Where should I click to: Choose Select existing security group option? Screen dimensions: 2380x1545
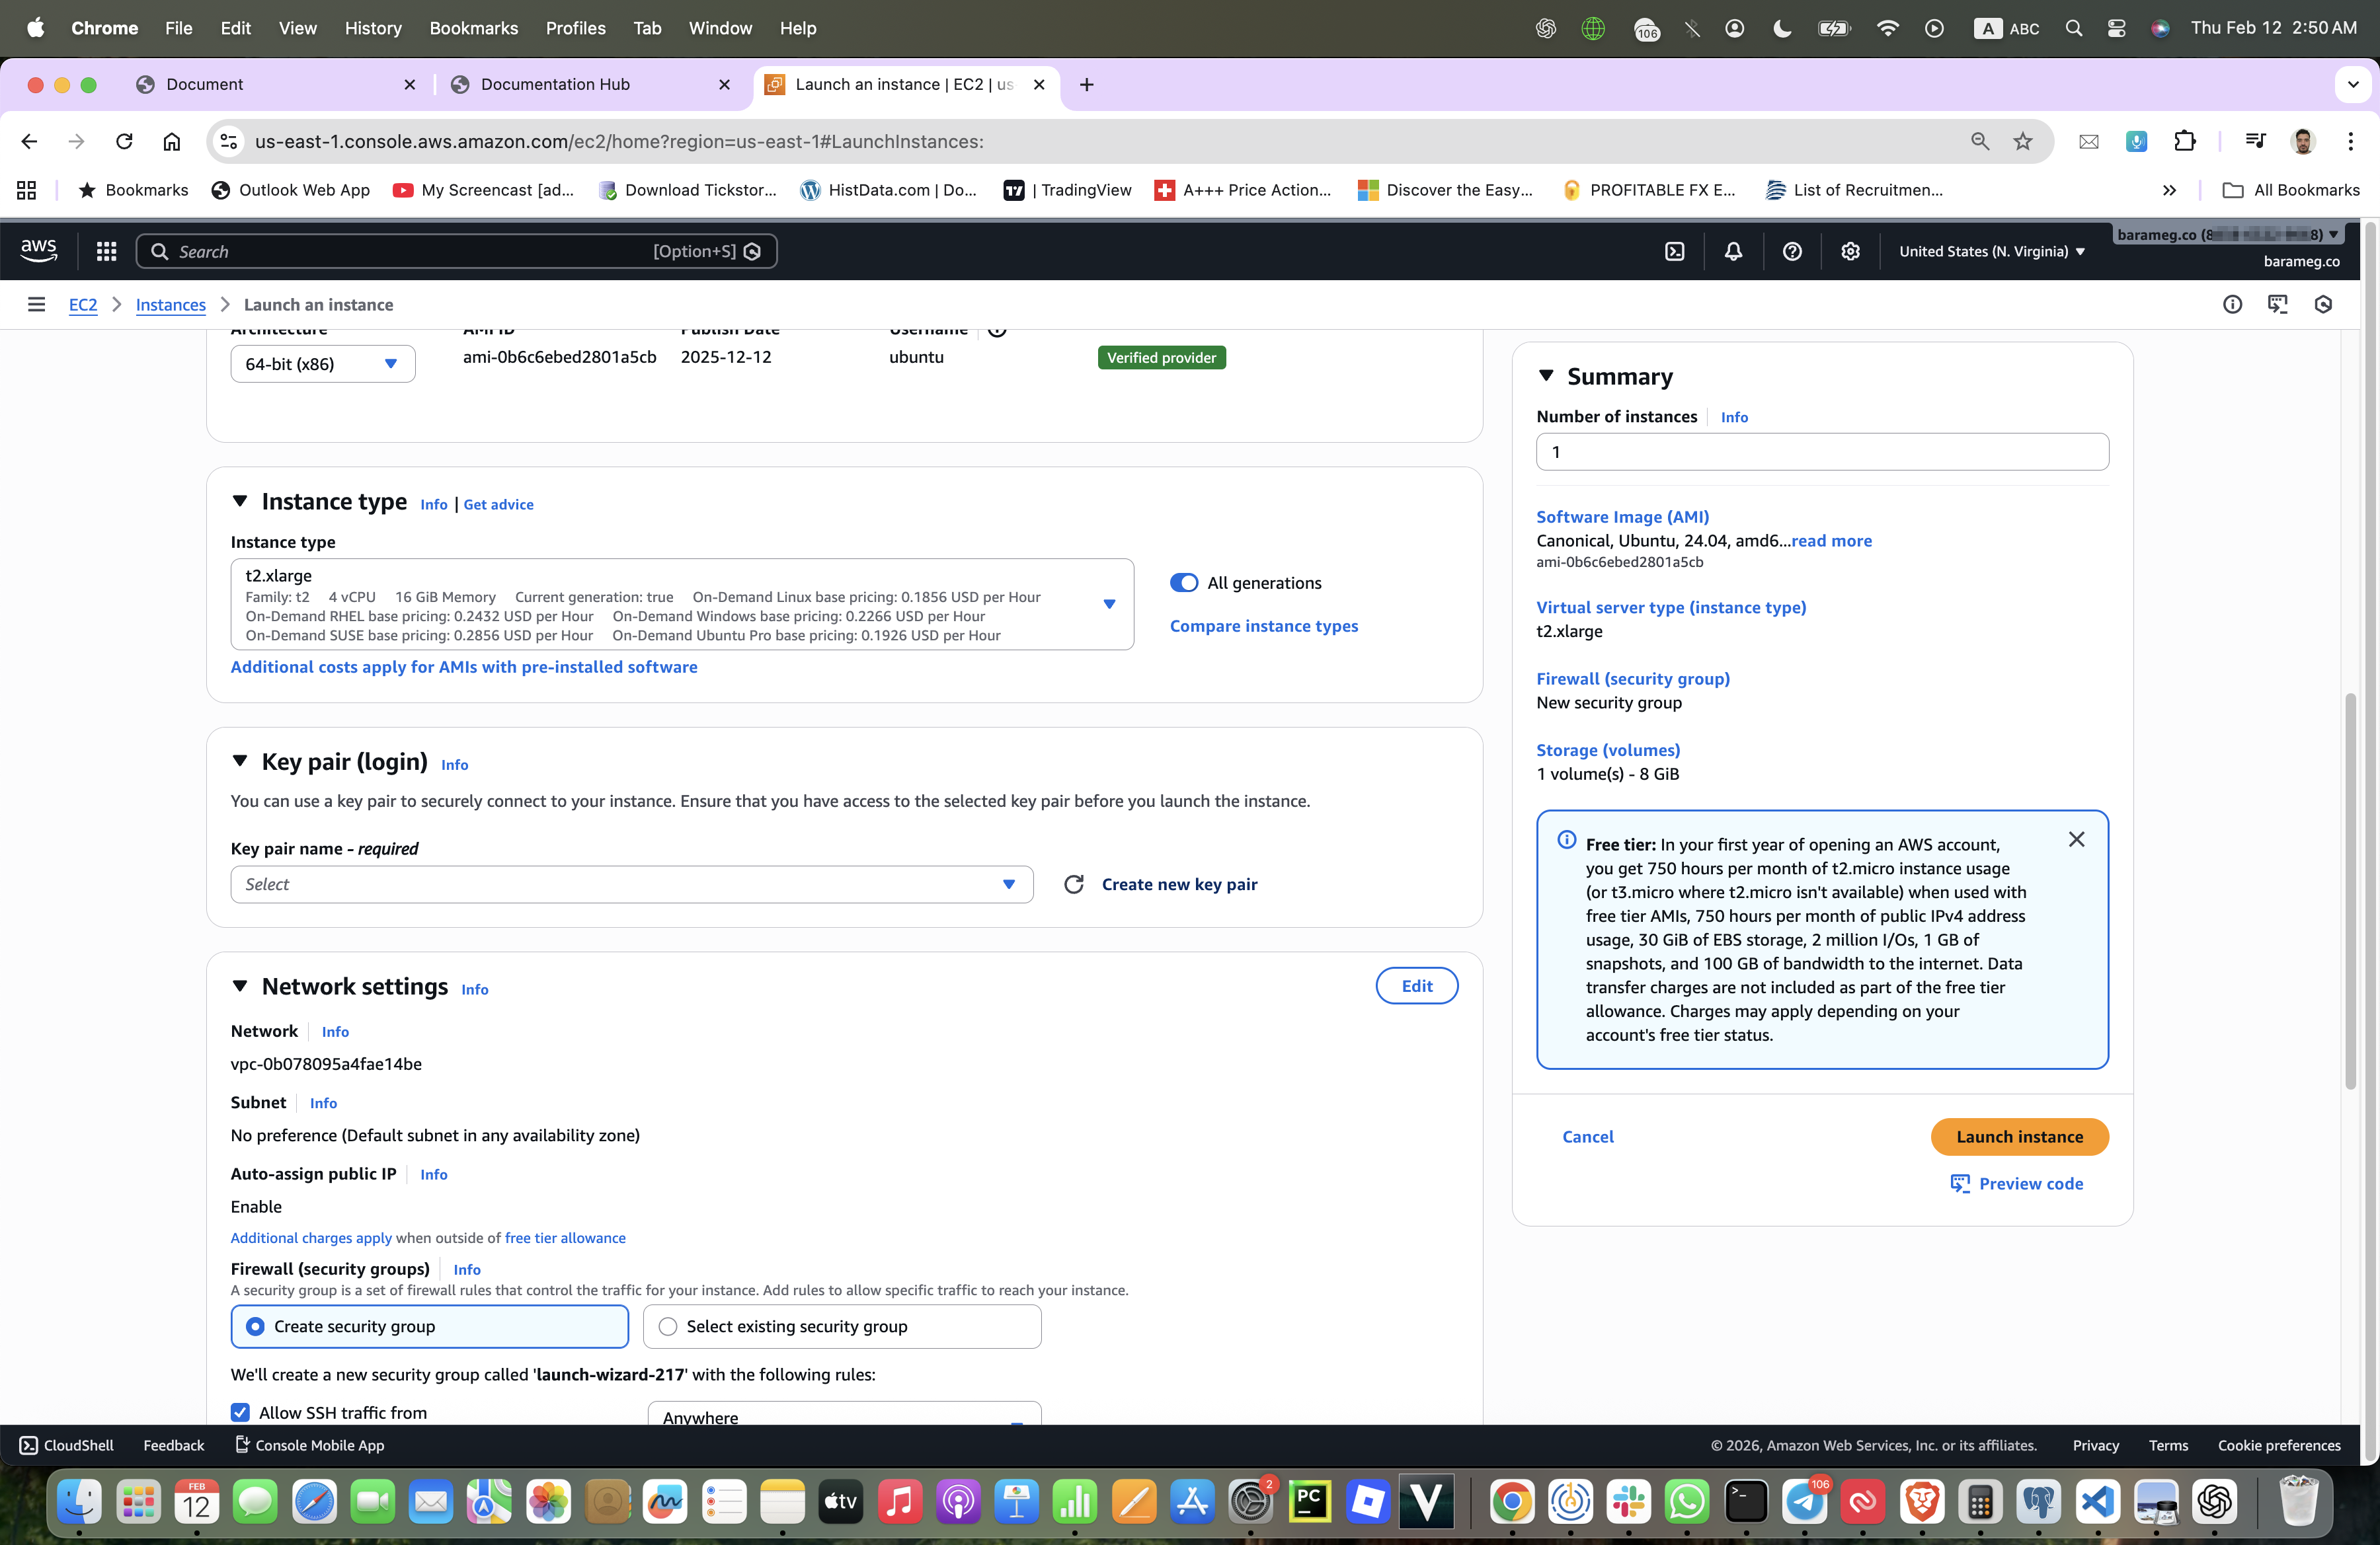668,1326
